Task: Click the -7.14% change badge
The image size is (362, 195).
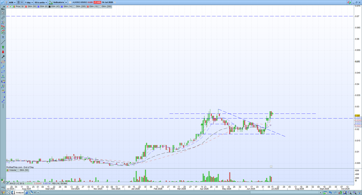Action: 97,2
